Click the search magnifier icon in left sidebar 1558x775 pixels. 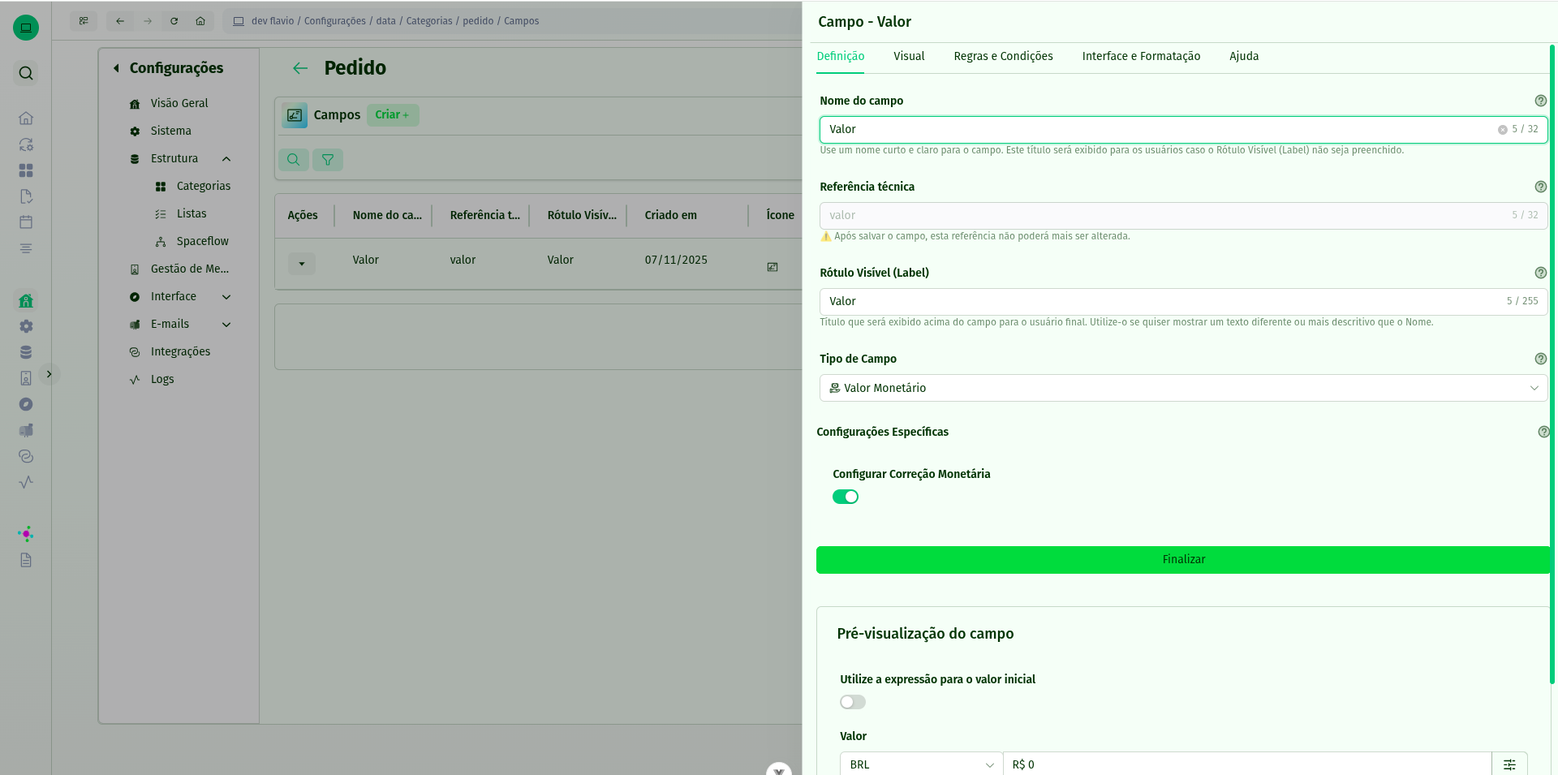[x=26, y=73]
